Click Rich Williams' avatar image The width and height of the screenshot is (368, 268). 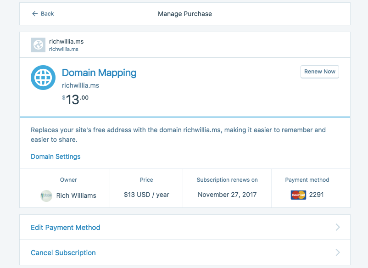point(46,195)
